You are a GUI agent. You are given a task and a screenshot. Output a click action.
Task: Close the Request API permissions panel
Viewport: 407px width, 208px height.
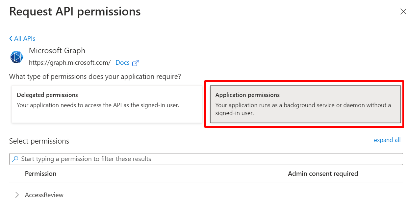click(403, 12)
